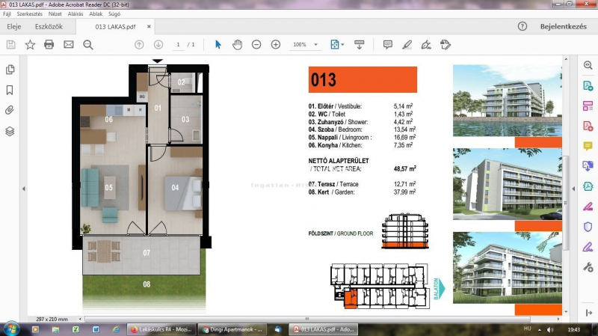This screenshot has width=598, height=336.
Task: Bookmark file with the star icon
Action: tap(30, 45)
